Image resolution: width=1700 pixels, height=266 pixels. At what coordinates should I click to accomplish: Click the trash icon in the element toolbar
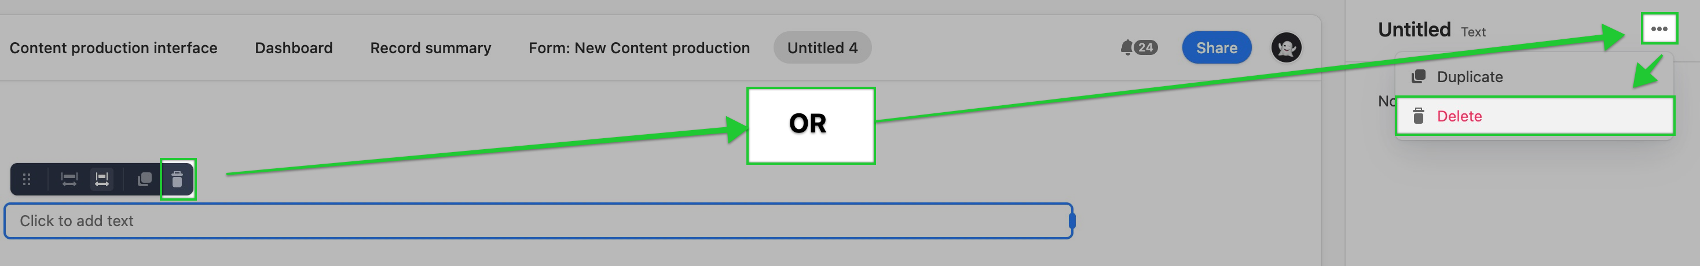tap(177, 179)
